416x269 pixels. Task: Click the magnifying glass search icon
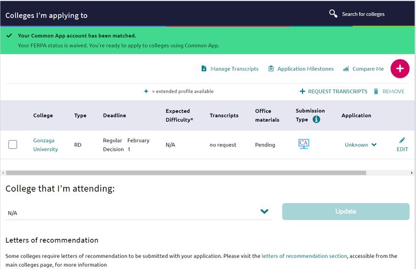(x=333, y=14)
